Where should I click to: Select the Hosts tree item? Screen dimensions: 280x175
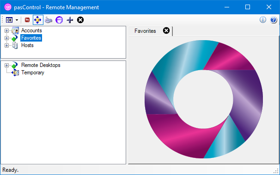coord(27,45)
